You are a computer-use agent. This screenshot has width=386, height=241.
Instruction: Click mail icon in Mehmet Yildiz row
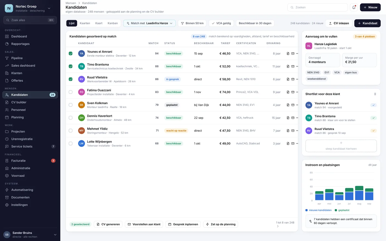pos(293,131)
